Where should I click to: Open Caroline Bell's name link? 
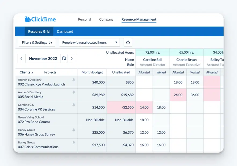152,60
